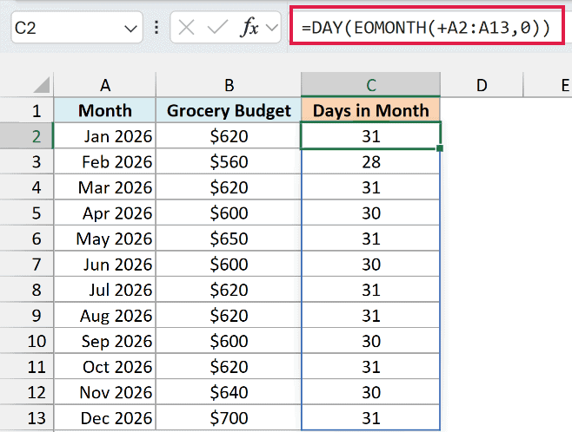Image resolution: width=572 pixels, height=432 pixels.
Task: Select row 7 header
Action: [27, 264]
